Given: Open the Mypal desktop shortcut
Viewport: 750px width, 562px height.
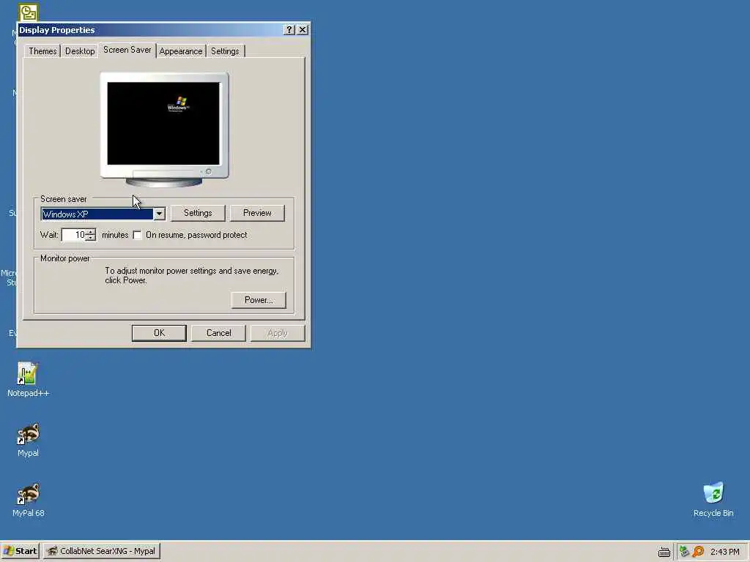Looking at the screenshot, I should pyautogui.click(x=28, y=440).
